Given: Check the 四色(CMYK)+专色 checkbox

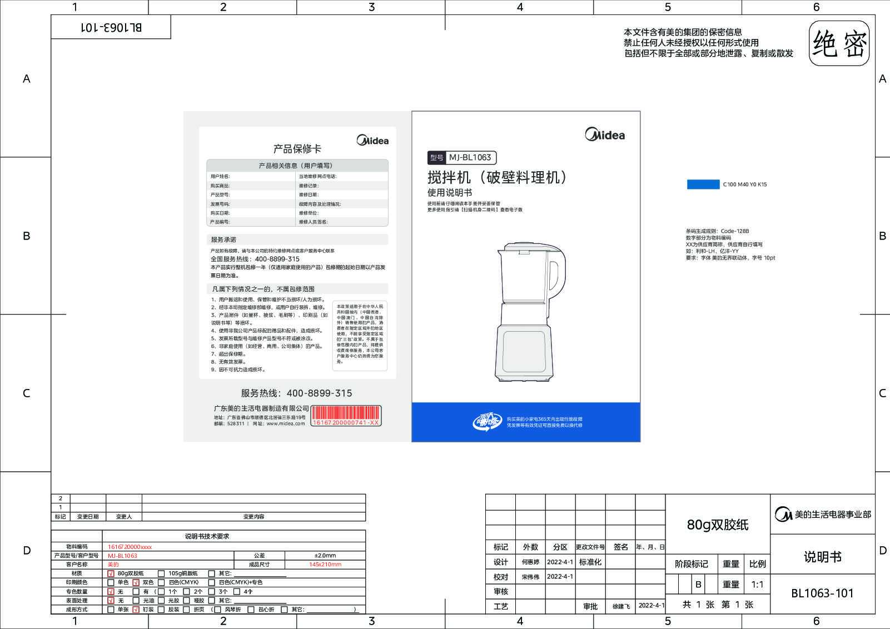Looking at the screenshot, I should [x=212, y=582].
